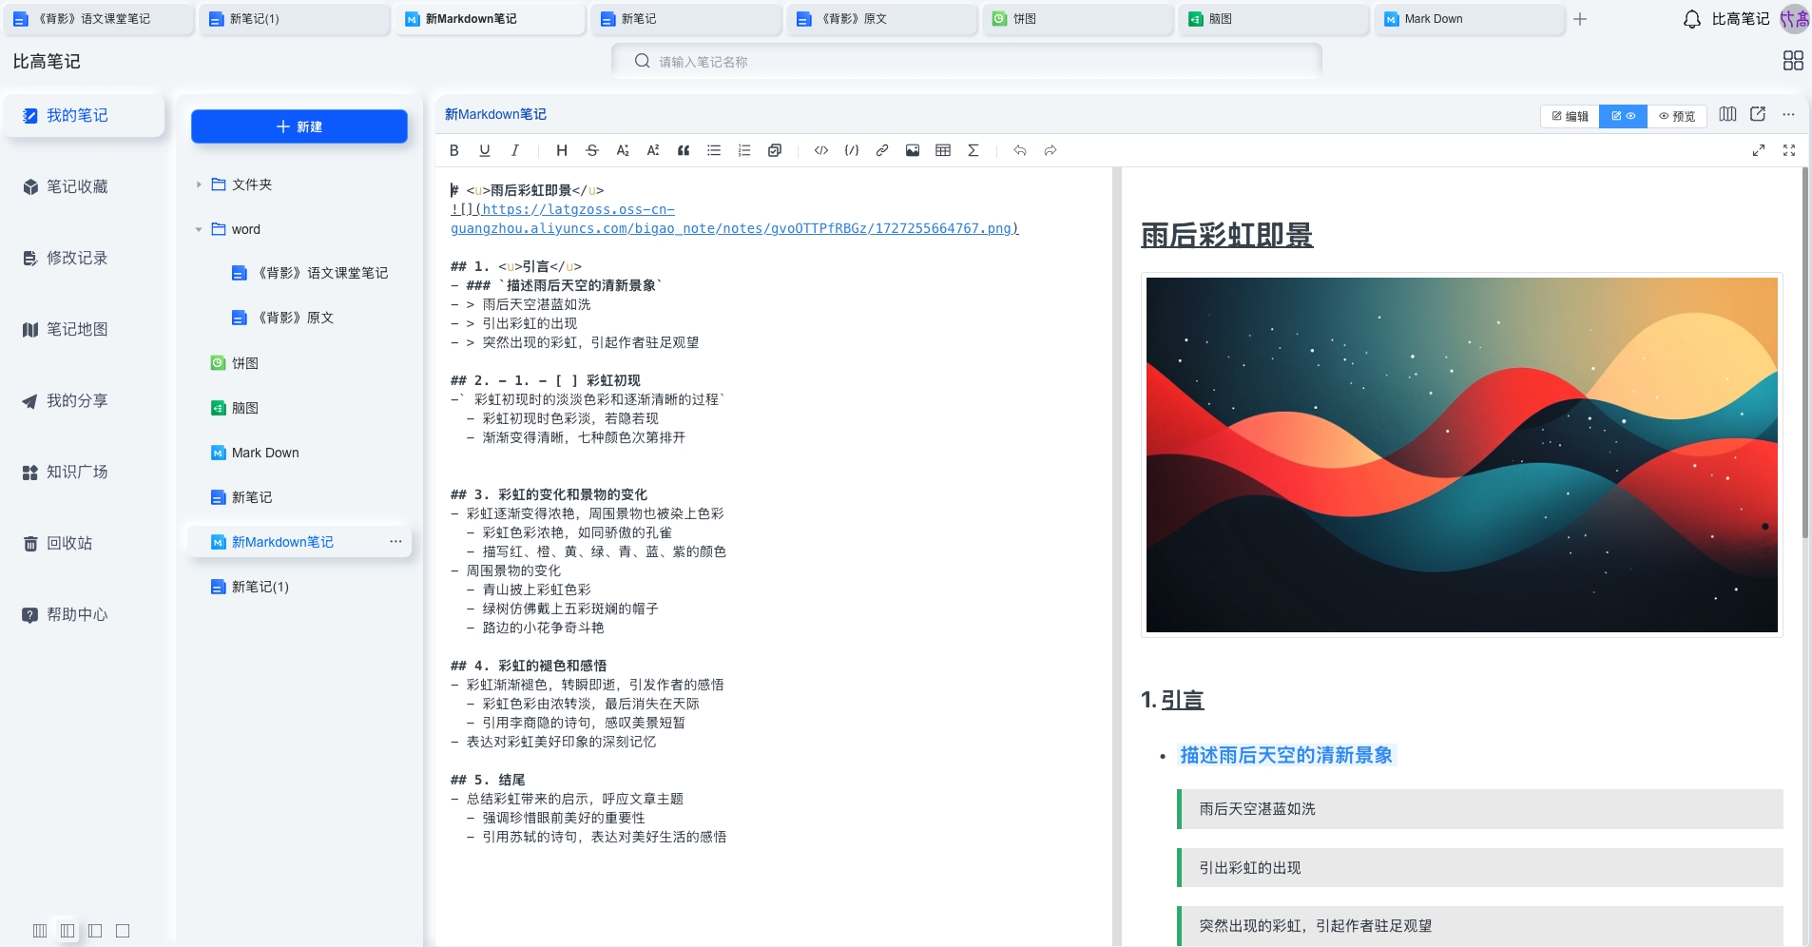
Task: Insert a table
Action: coord(943,150)
